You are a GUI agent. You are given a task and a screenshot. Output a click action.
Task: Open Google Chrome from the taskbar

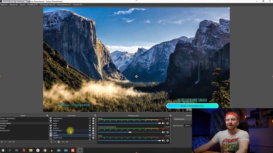tap(45, 150)
